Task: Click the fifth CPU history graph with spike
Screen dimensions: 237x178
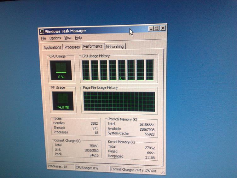Action: click(122, 70)
